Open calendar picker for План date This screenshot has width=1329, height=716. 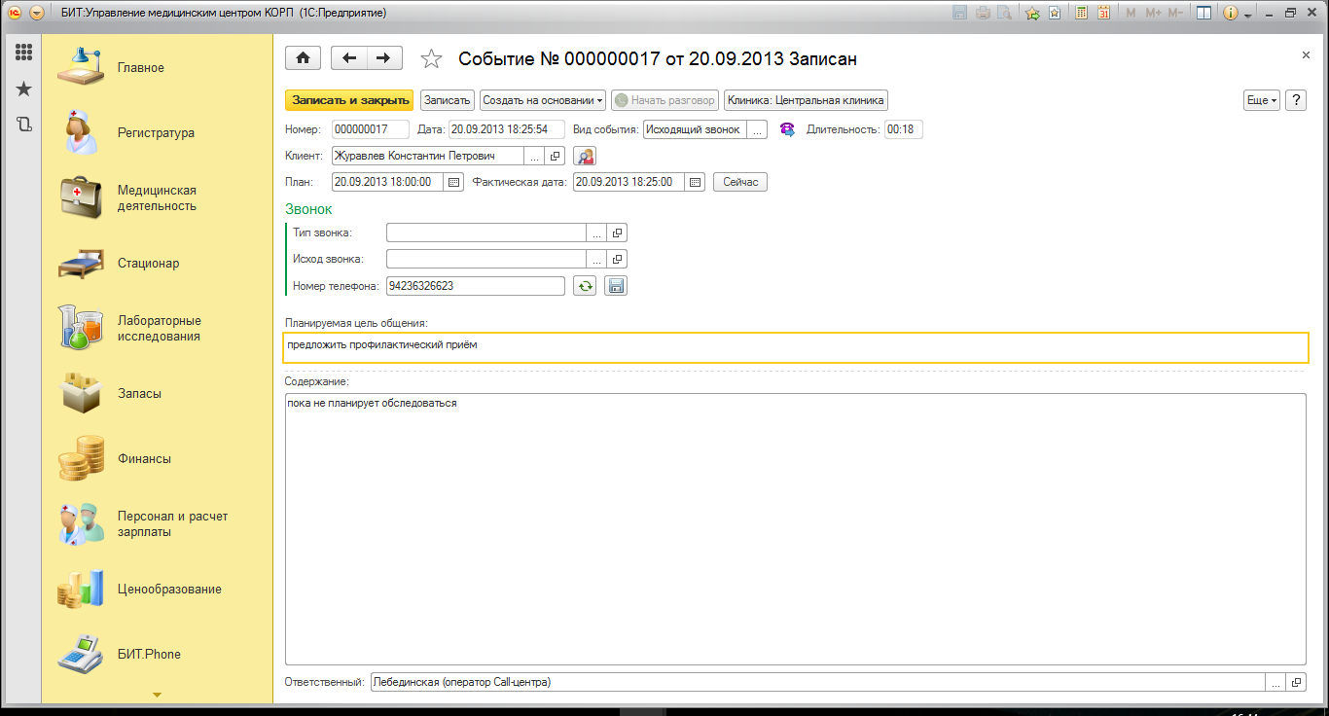(453, 182)
